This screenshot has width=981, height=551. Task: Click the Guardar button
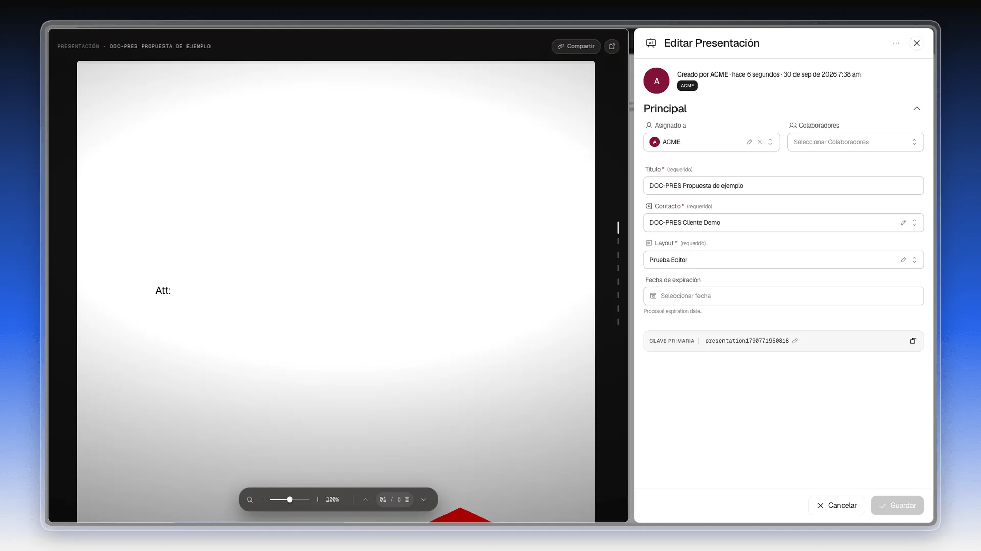pyautogui.click(x=897, y=506)
